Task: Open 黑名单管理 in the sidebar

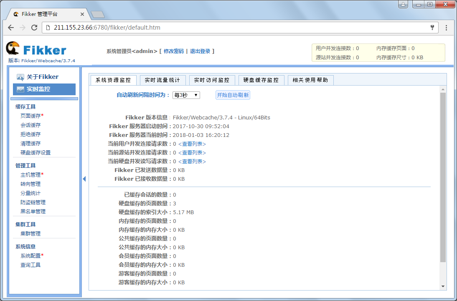Action: [33, 212]
